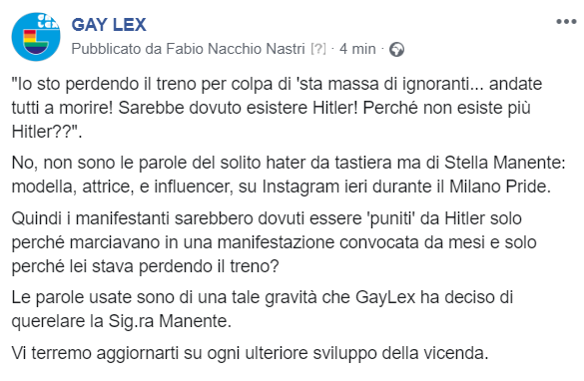This screenshot has height=381, width=584.
Task: Click the closing line 'Vi terremo aggiornati'
Action: pos(250,353)
